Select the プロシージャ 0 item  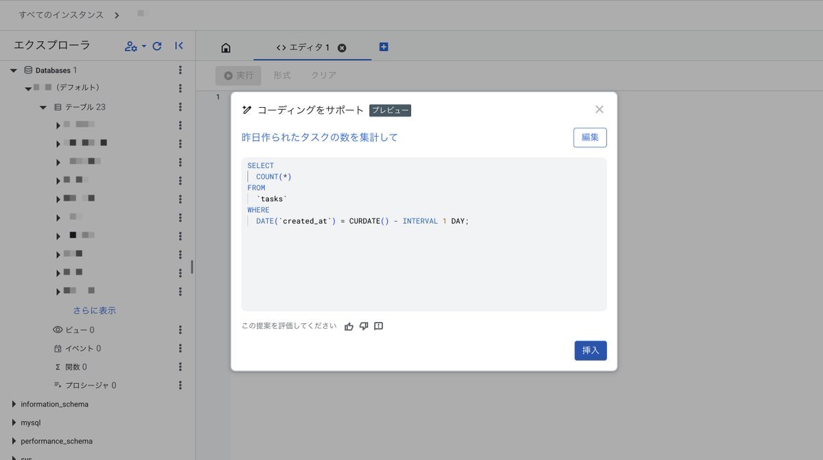(91, 385)
